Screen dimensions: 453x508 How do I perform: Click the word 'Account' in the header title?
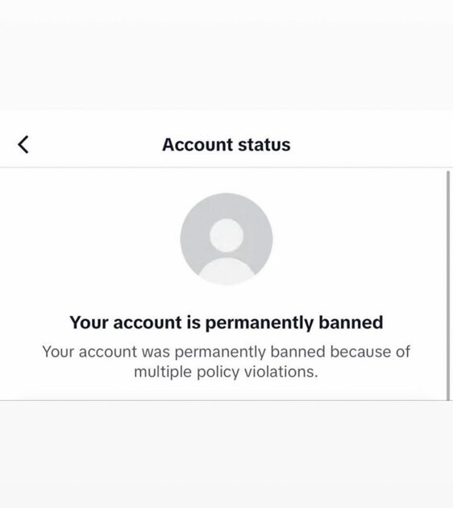pyautogui.click(x=197, y=144)
